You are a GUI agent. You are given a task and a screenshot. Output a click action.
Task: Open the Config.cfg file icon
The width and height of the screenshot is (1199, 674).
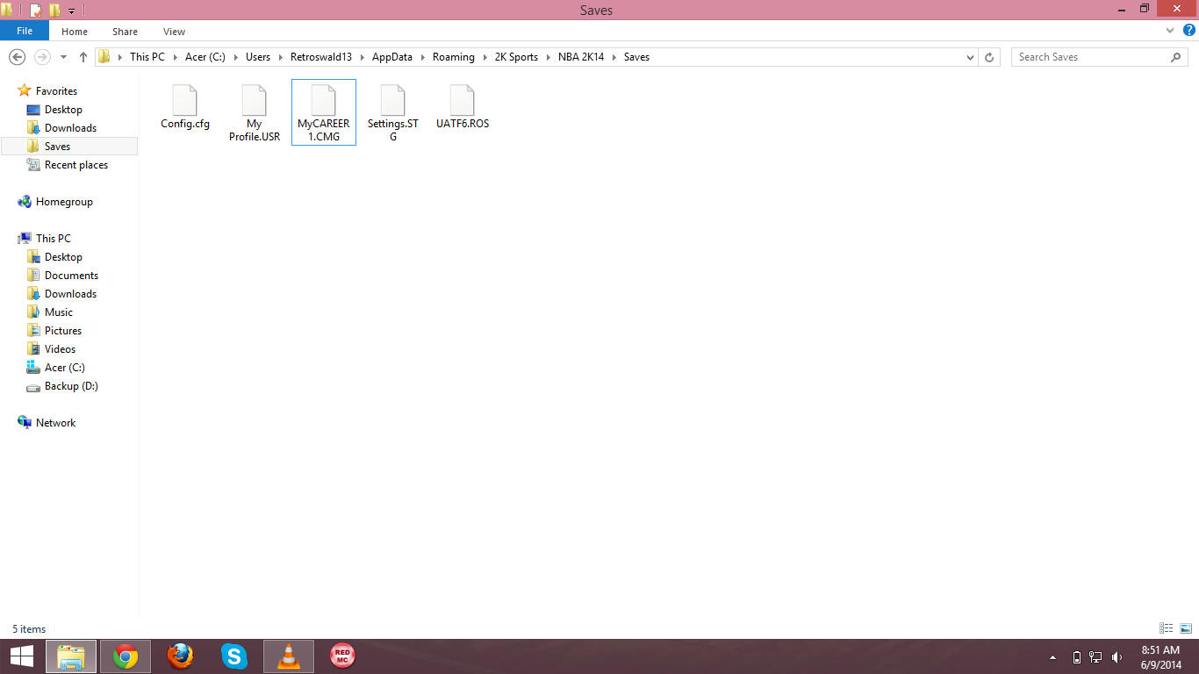(185, 100)
